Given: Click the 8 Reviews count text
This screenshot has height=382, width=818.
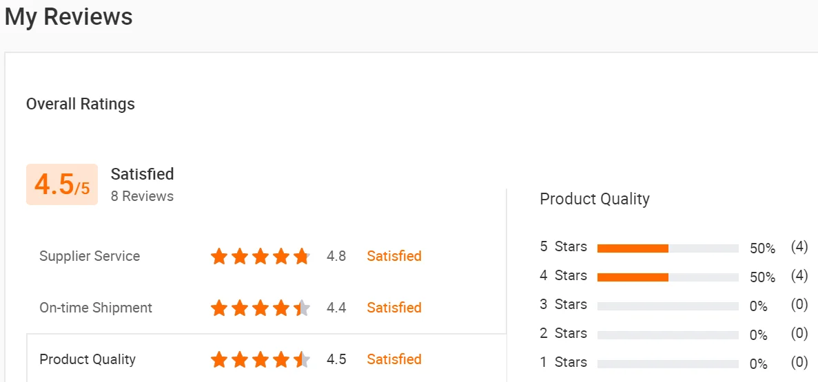Looking at the screenshot, I should 142,196.
